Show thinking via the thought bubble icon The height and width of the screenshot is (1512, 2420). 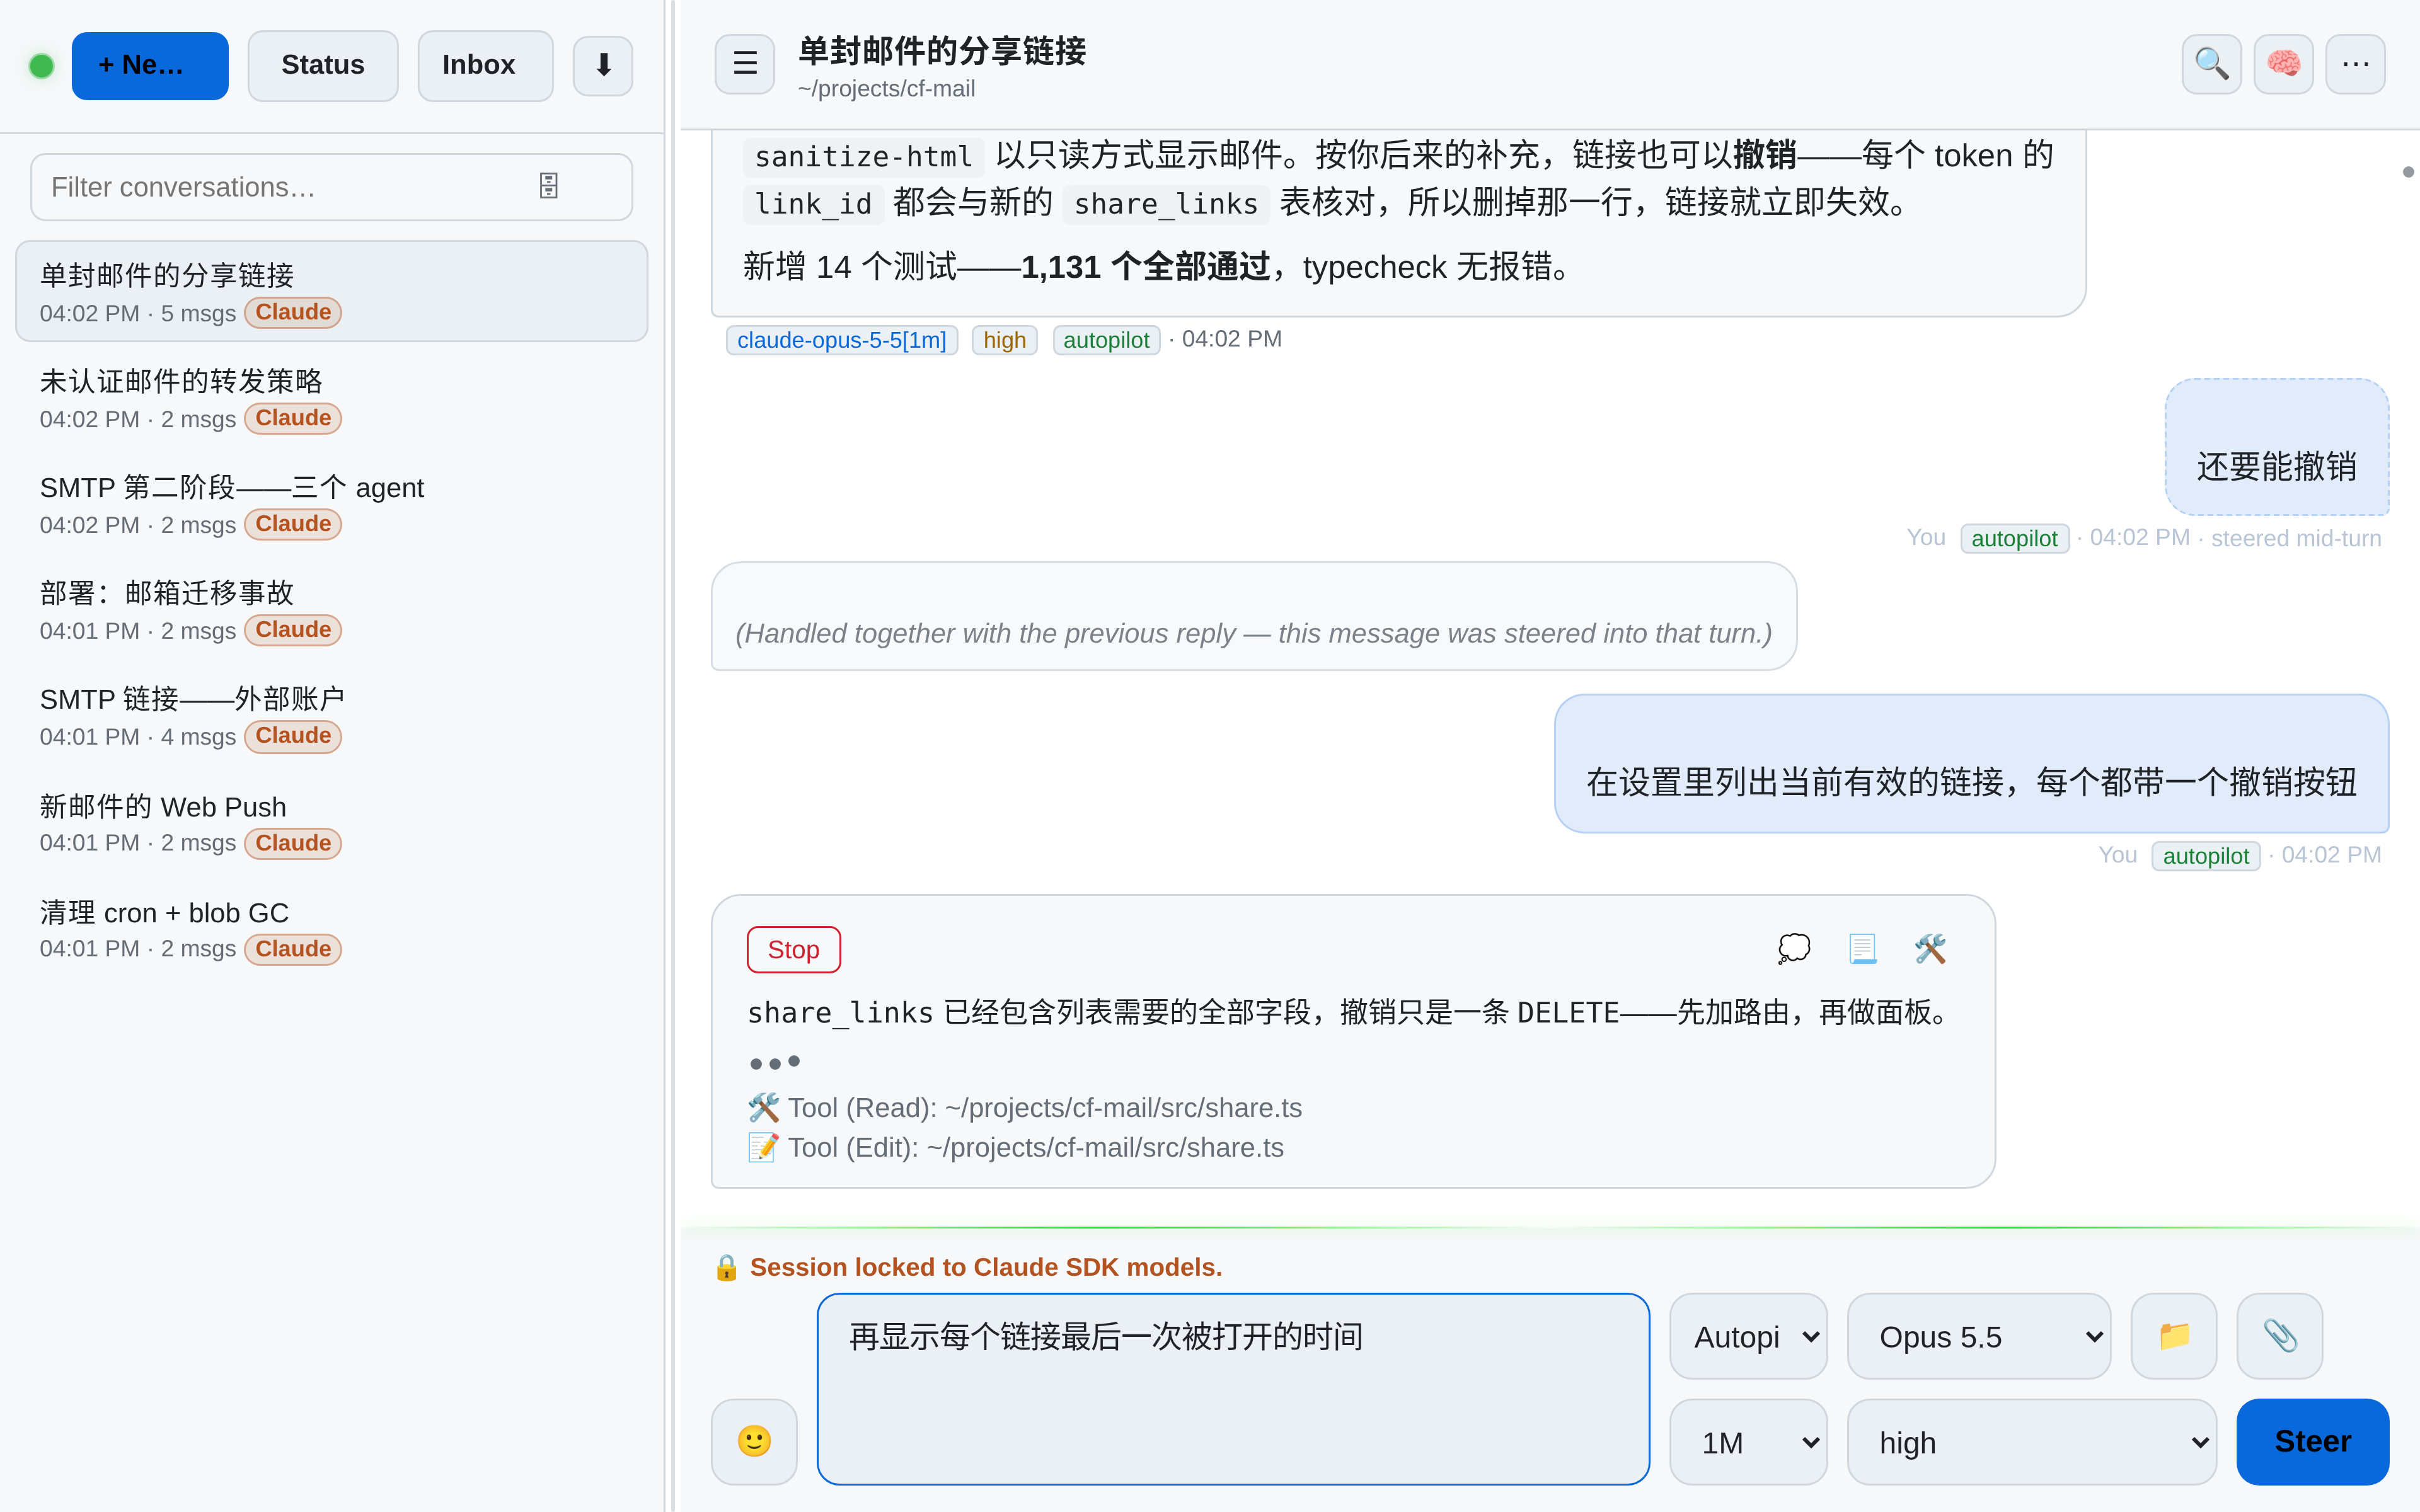[x=1794, y=948]
